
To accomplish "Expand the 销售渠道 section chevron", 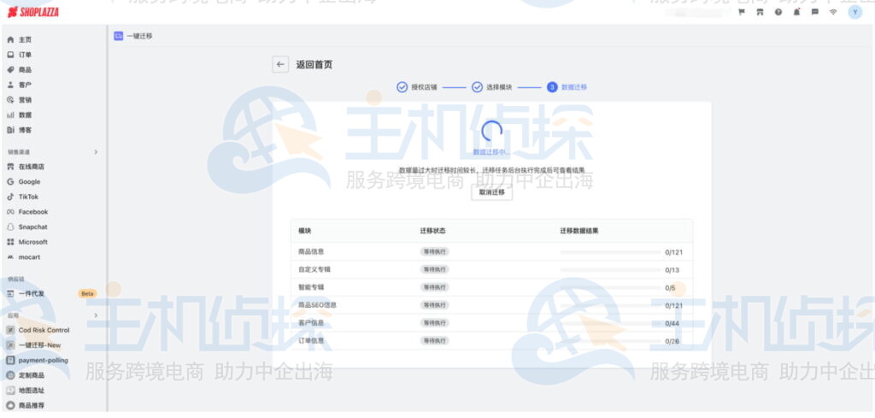I will point(96,152).
